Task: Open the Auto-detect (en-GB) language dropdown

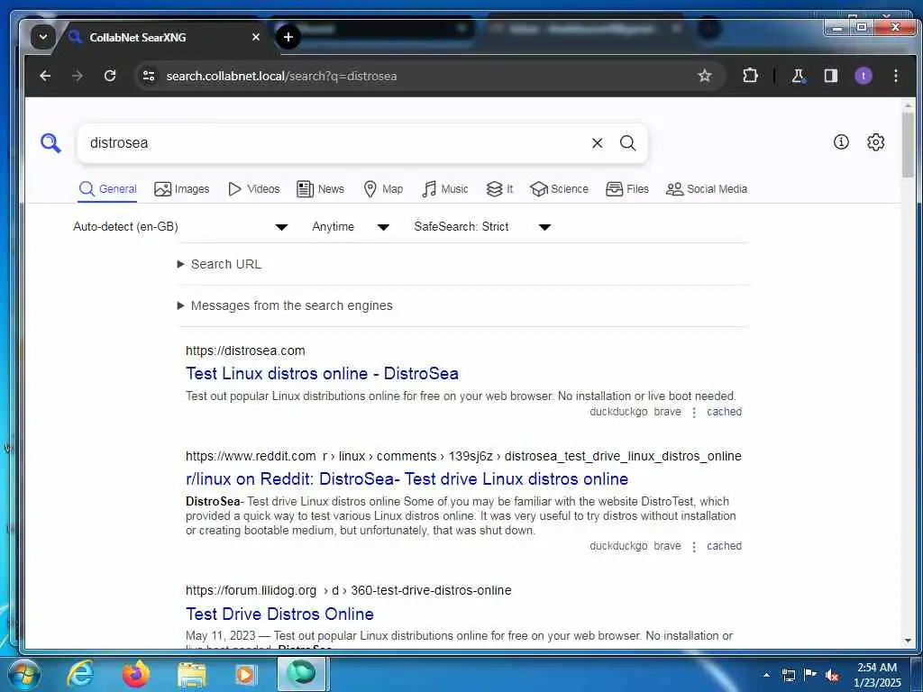Action: pyautogui.click(x=180, y=226)
